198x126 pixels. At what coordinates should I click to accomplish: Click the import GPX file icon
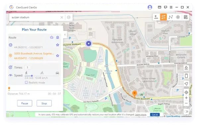point(186,68)
